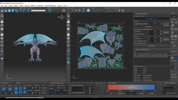Set Color Display to Island Topo
The image size is (178, 100).
point(121,93)
